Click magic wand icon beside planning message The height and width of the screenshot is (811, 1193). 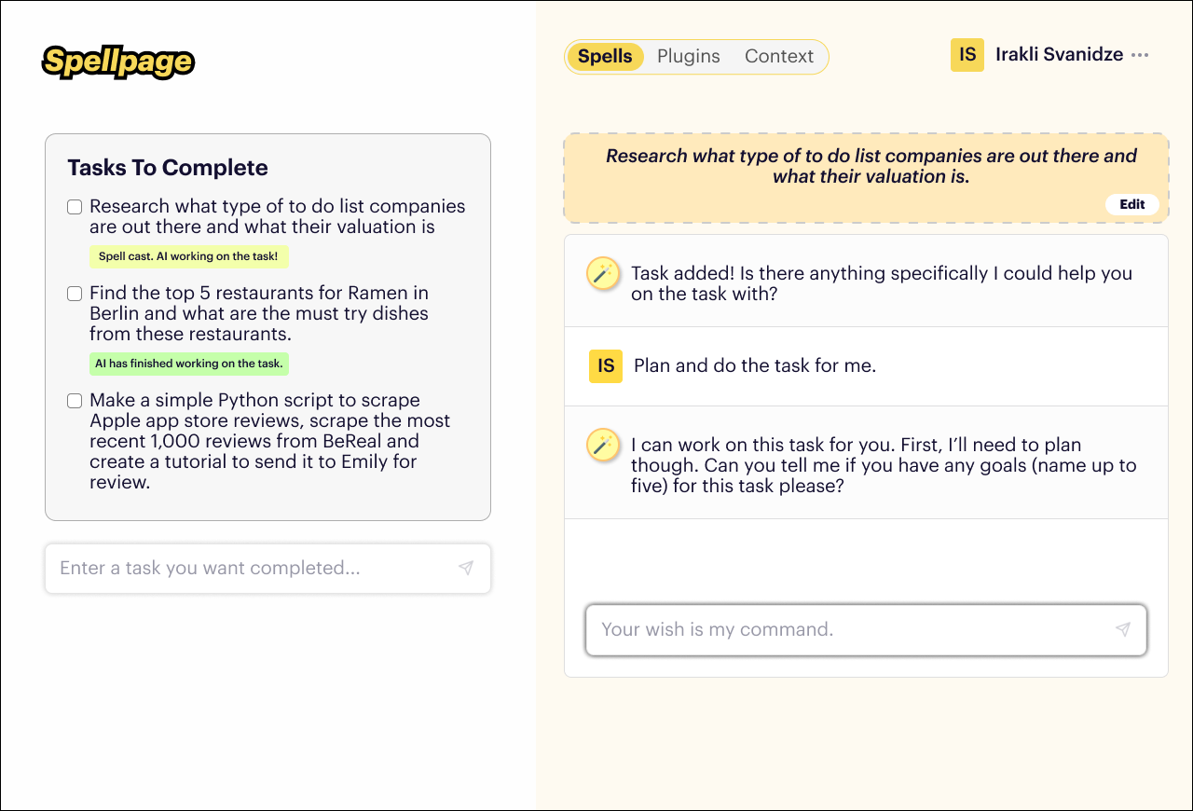[x=603, y=445]
